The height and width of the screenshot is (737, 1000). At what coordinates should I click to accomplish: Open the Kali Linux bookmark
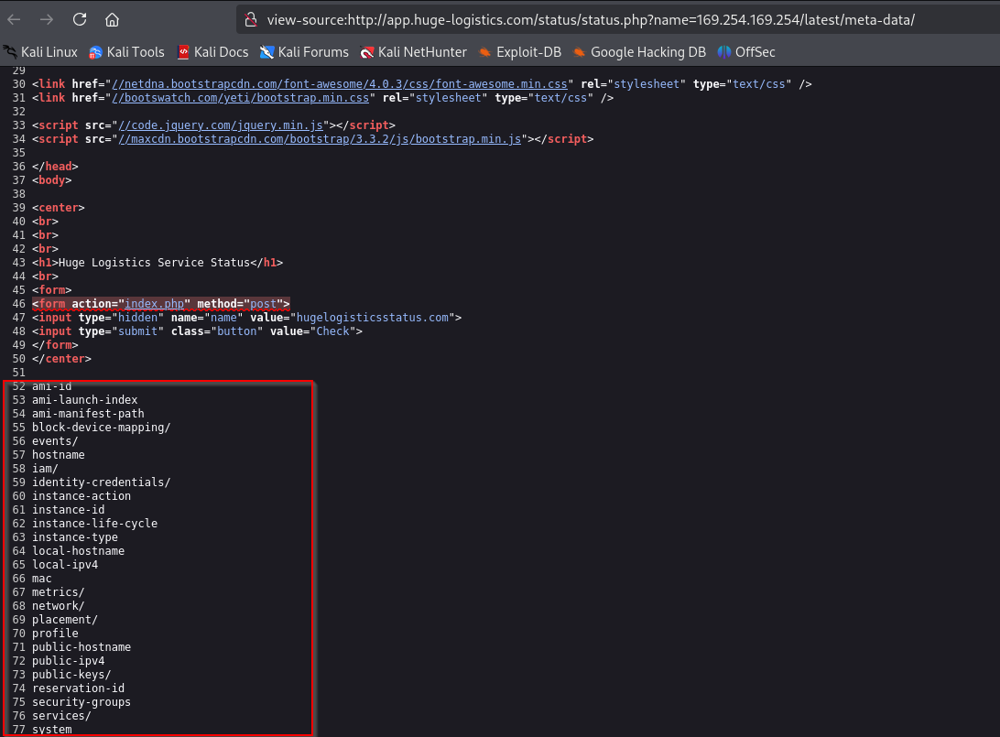[40, 52]
